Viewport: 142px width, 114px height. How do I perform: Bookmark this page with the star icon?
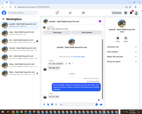point(130,7)
